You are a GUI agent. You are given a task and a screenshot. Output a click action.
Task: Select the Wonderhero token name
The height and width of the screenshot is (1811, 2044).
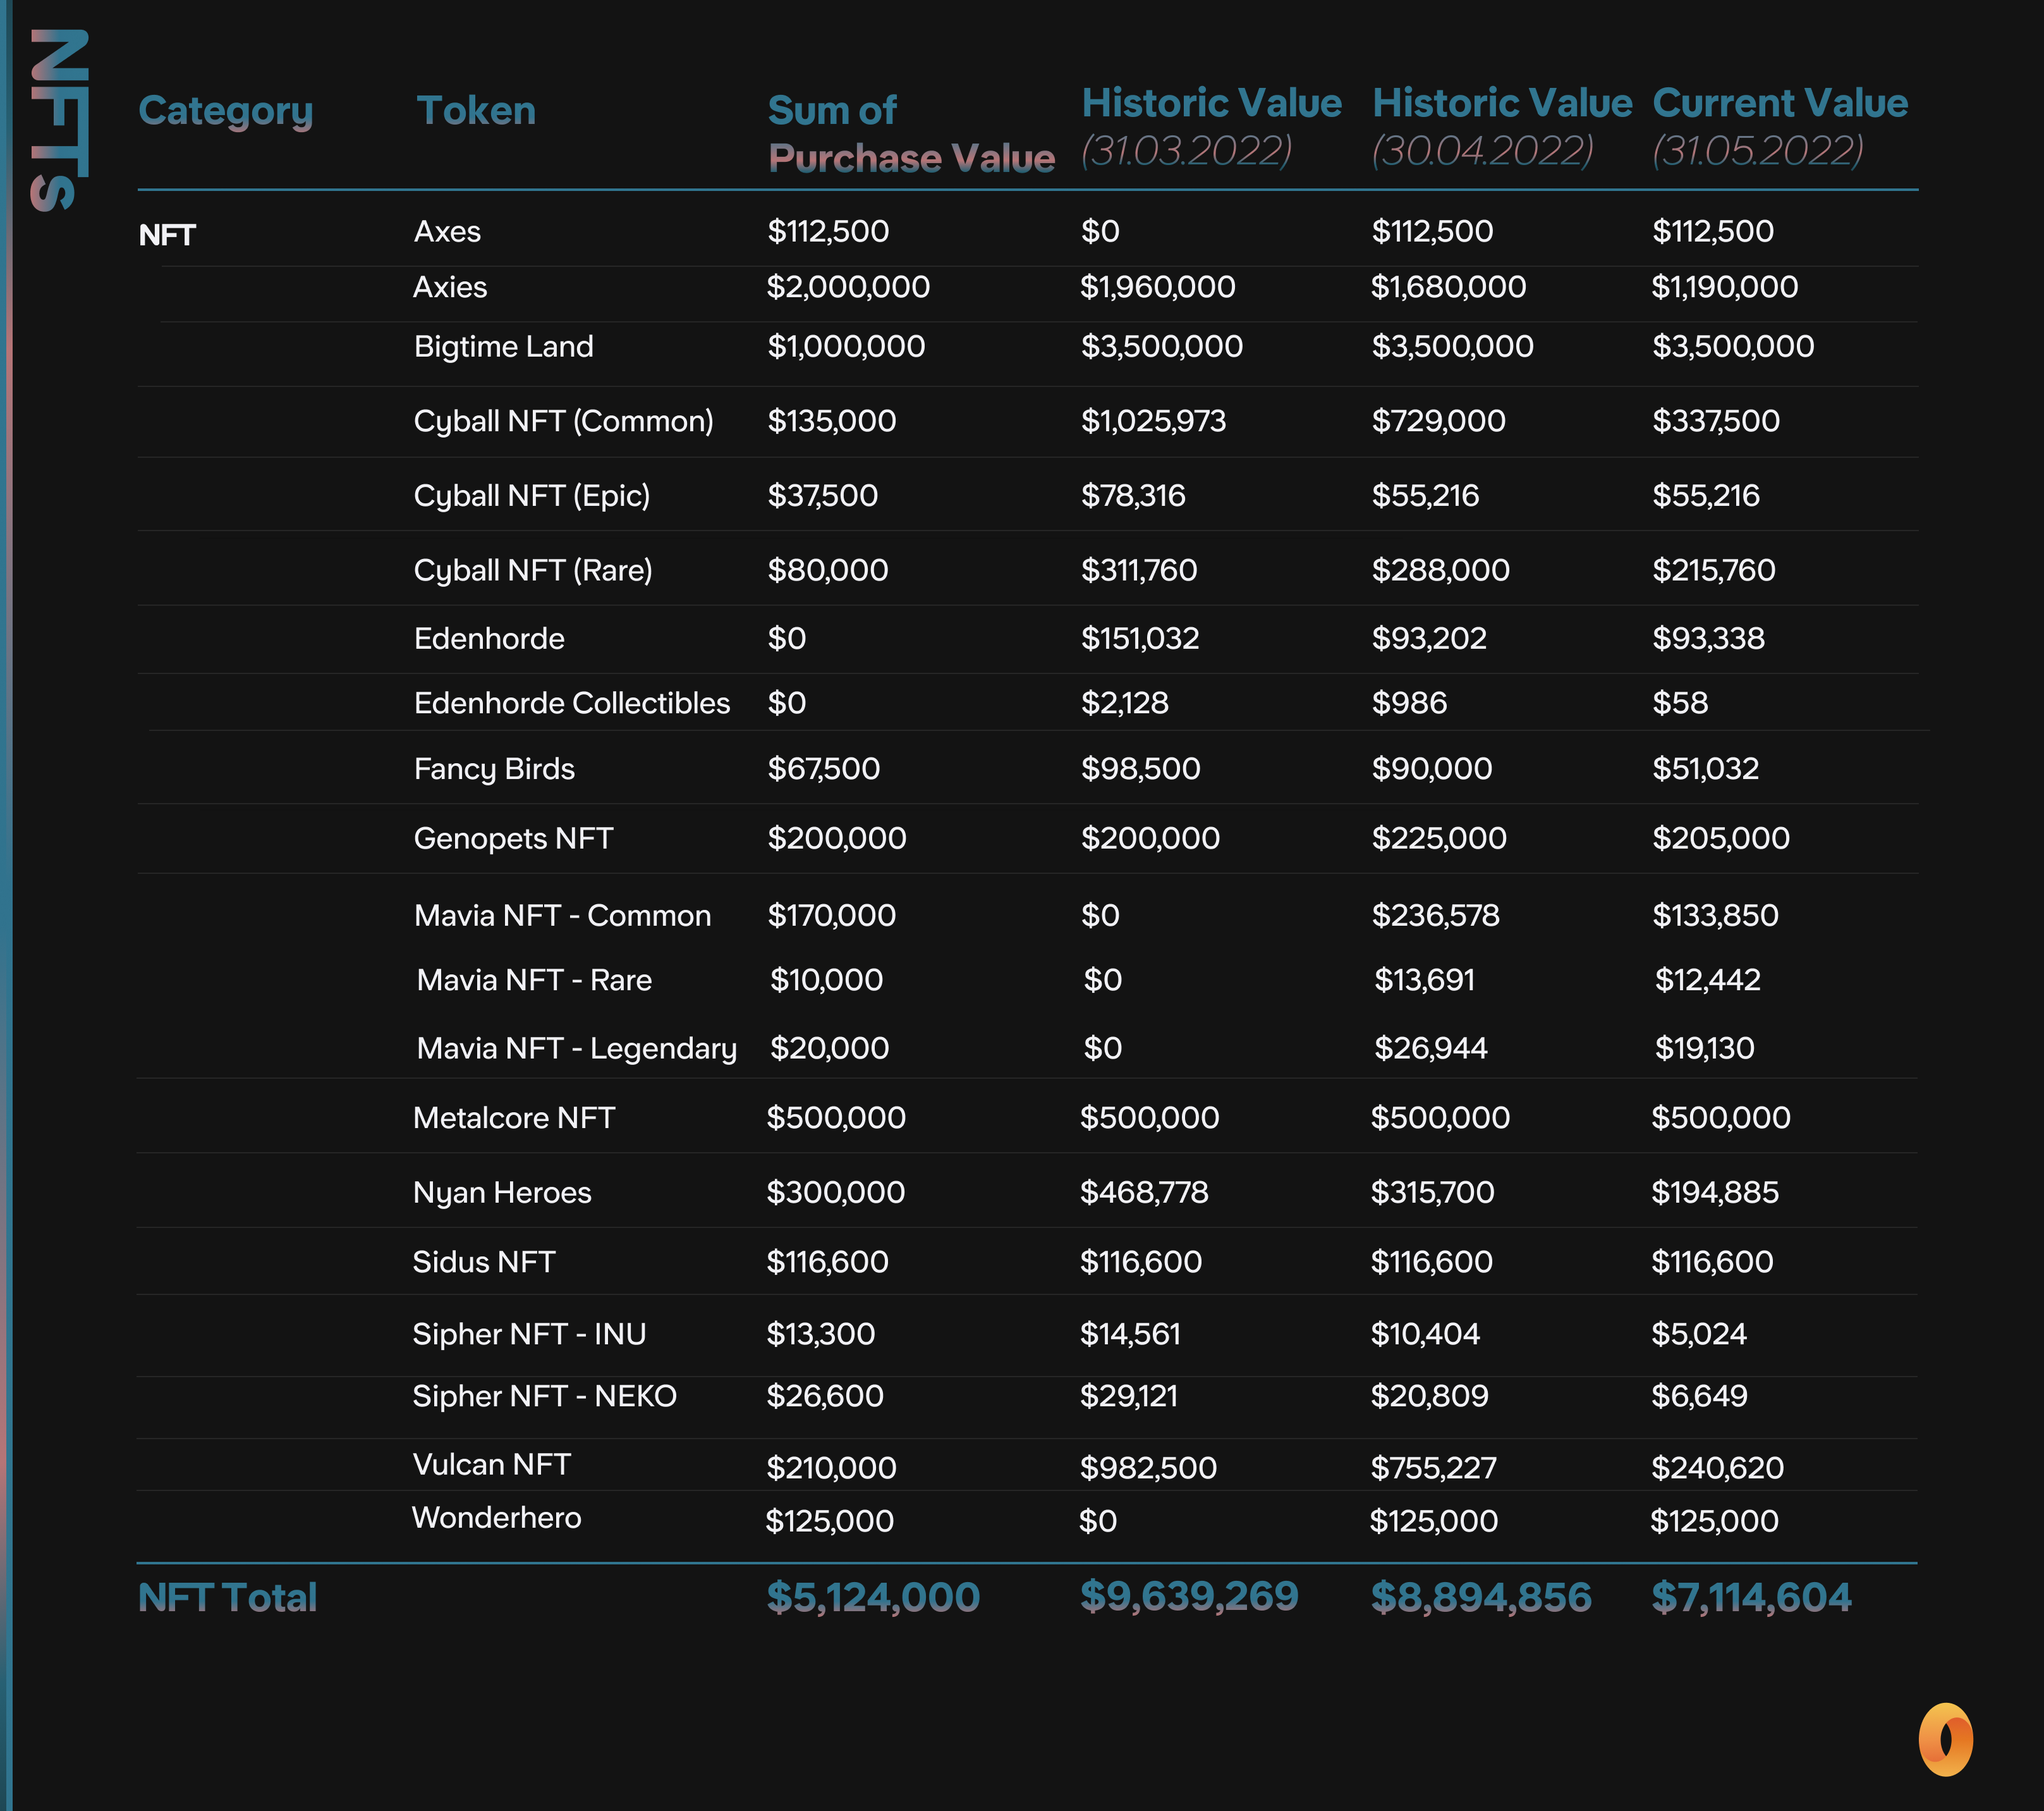tap(496, 1518)
